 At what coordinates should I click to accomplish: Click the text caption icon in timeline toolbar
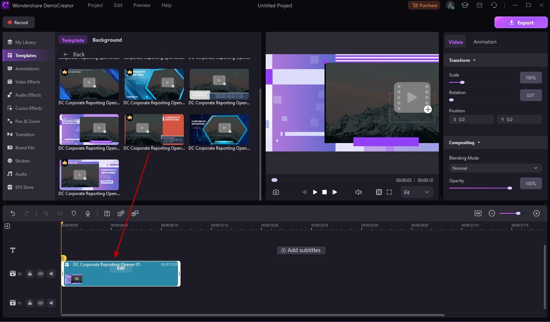coord(107,213)
